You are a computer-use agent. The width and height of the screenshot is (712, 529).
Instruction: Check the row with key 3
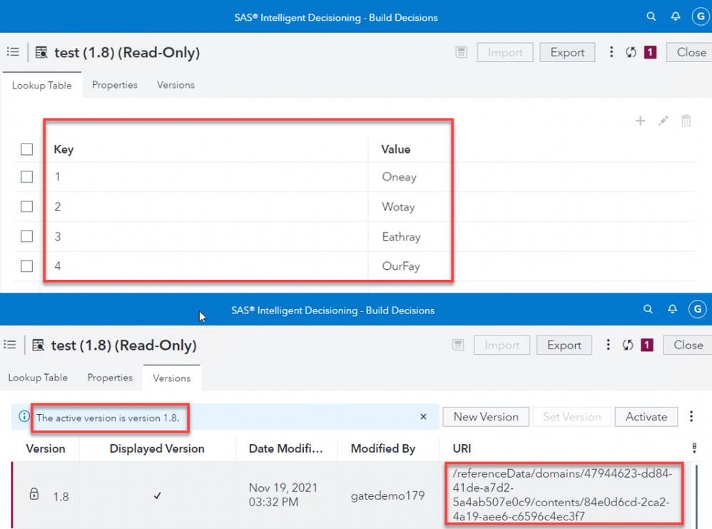pos(27,236)
